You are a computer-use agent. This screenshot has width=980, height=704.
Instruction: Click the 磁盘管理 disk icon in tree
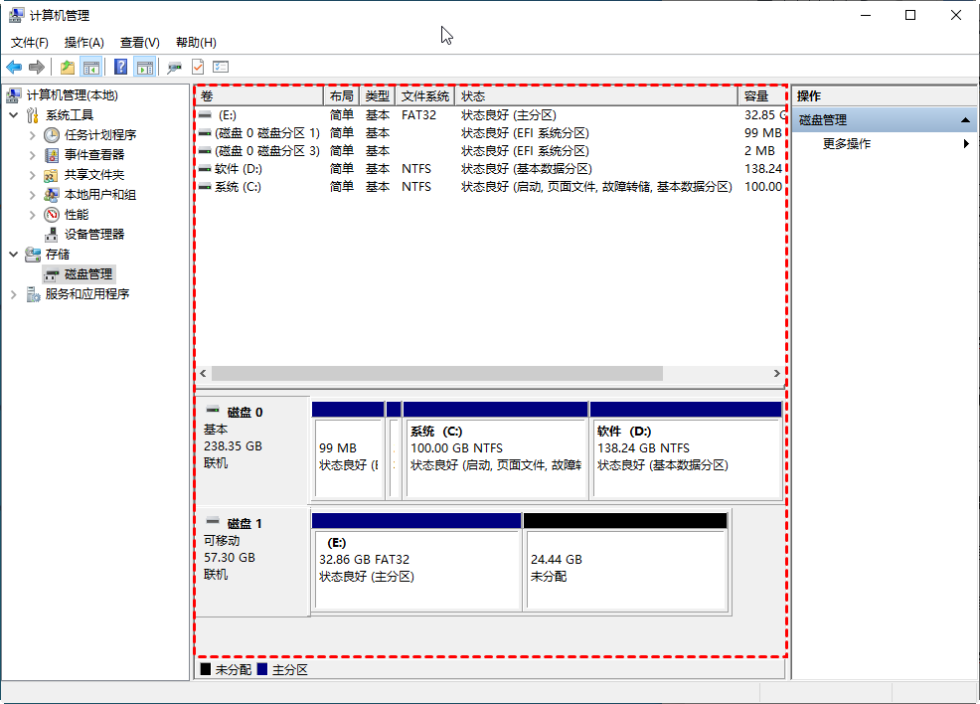[52, 275]
